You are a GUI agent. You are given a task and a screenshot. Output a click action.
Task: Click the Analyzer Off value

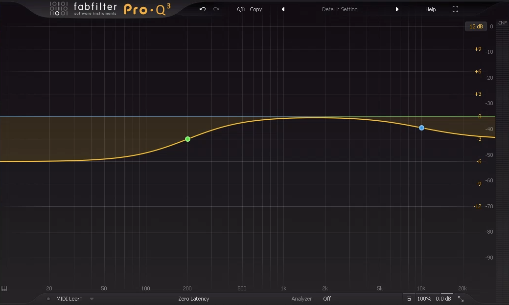click(x=327, y=299)
